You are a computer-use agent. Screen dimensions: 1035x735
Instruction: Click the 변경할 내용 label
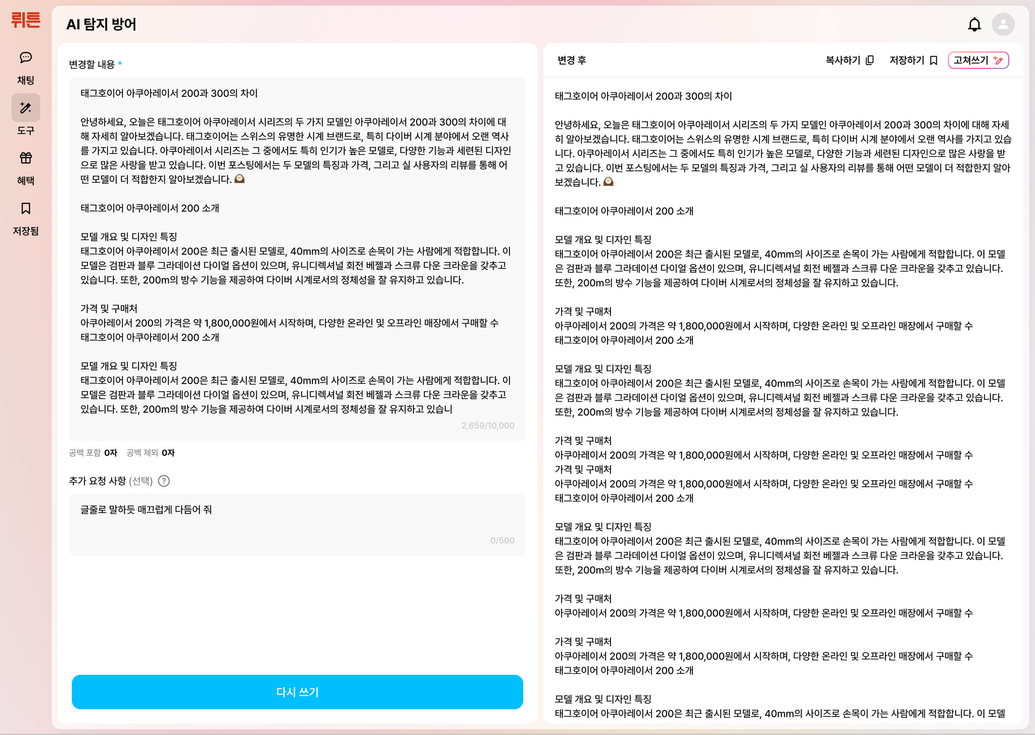pos(92,65)
